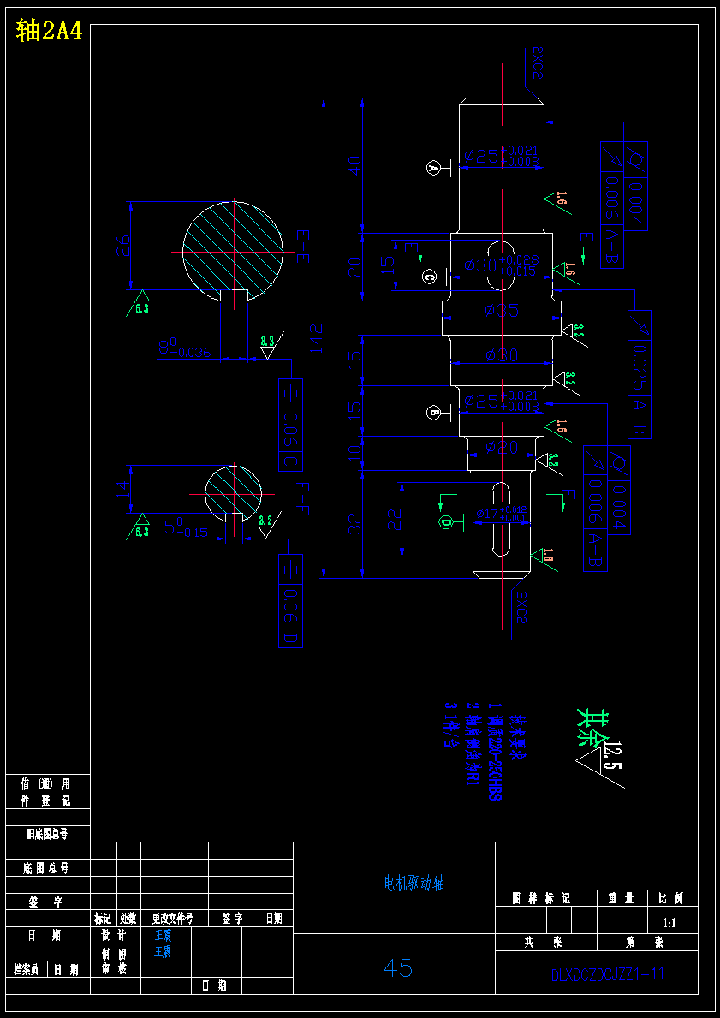Click "王展" in the 制图 row
The width and height of the screenshot is (720, 1018).
164,952
